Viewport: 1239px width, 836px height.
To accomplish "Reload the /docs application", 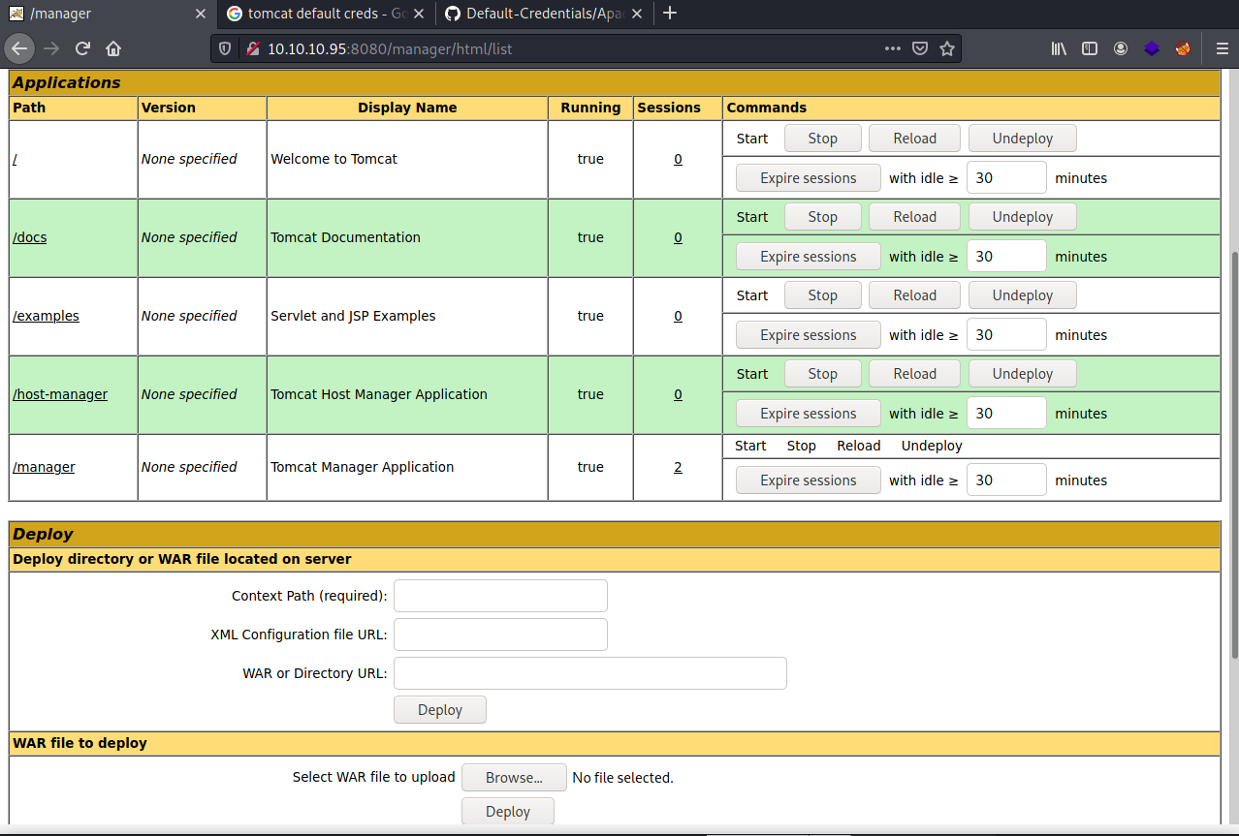I will coord(914,217).
